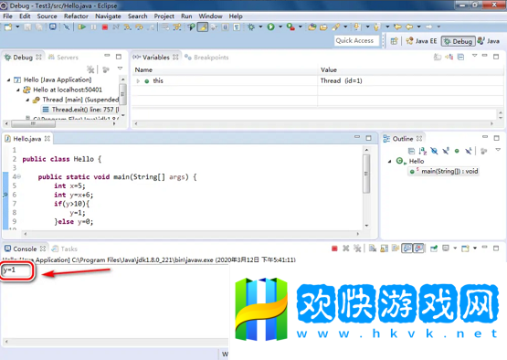507x360 pixels.
Task: Click the Step Into icon
Action: point(127,26)
